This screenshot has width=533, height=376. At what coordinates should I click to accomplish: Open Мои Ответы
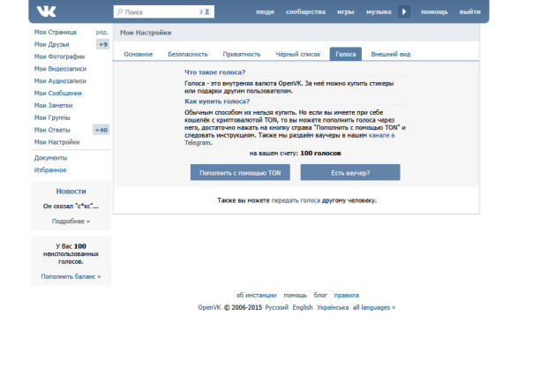coord(52,130)
